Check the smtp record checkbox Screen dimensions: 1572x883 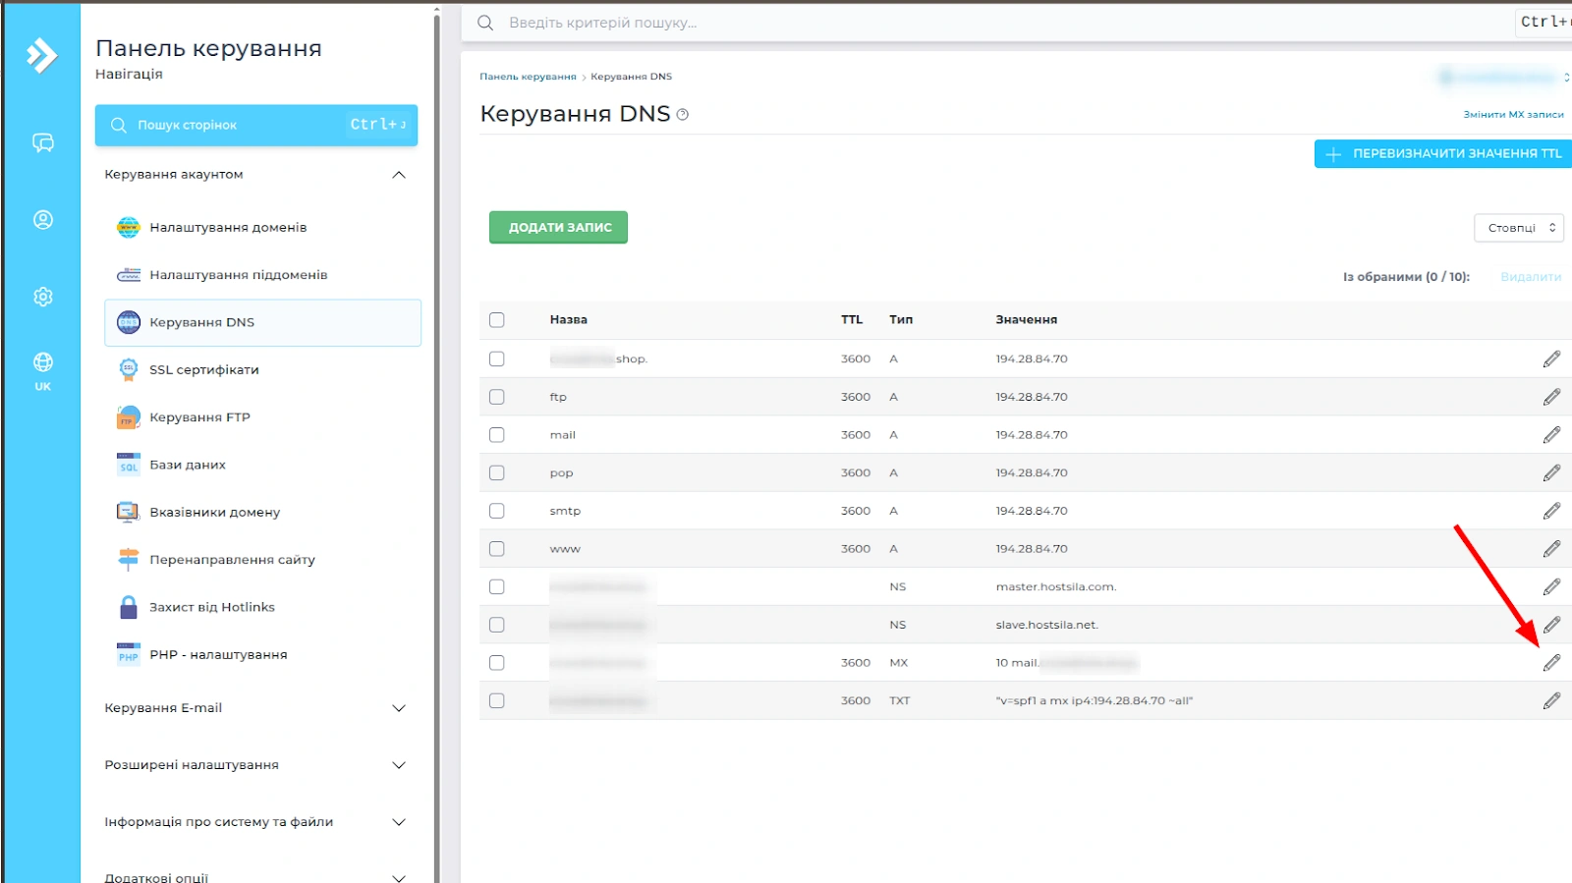pyautogui.click(x=497, y=511)
